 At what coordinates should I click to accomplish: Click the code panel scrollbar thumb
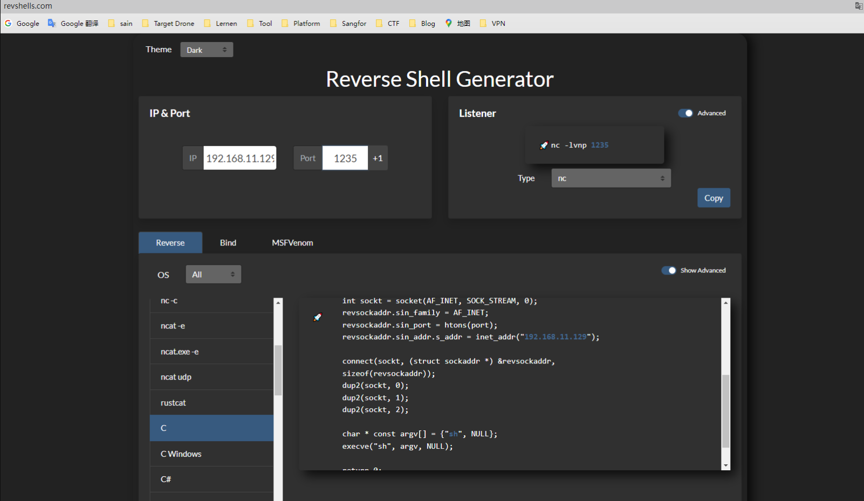726,411
